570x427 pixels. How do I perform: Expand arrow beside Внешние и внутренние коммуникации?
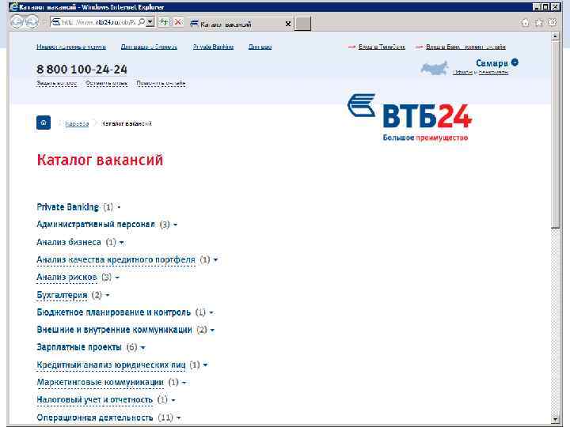click(x=212, y=330)
